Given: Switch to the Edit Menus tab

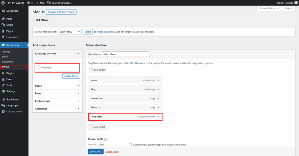Looking at the screenshot, I should tap(41, 20).
